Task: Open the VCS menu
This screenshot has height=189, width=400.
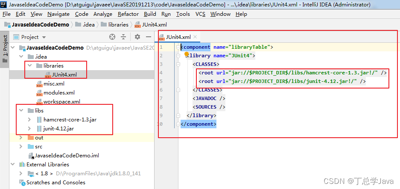Action: 200,14
